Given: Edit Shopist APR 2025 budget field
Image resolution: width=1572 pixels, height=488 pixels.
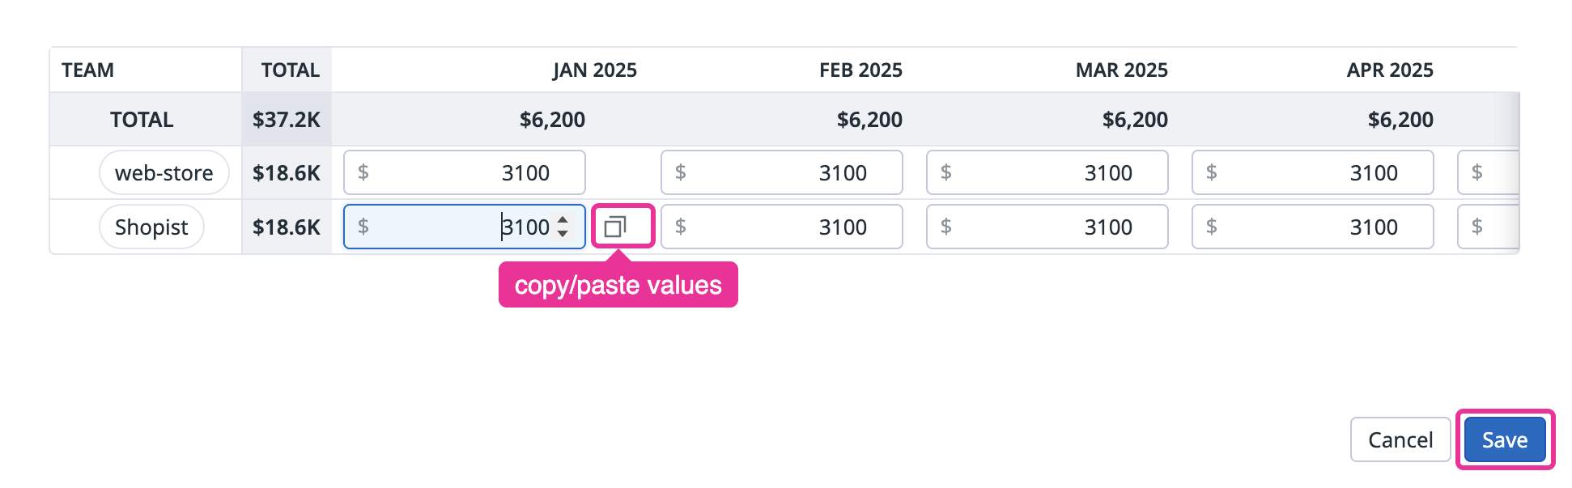Looking at the screenshot, I should [x=1312, y=227].
